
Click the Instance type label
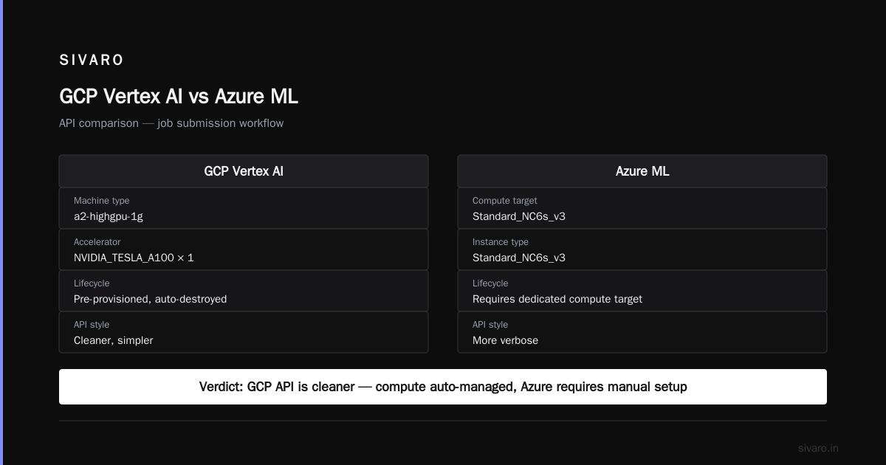click(x=501, y=242)
